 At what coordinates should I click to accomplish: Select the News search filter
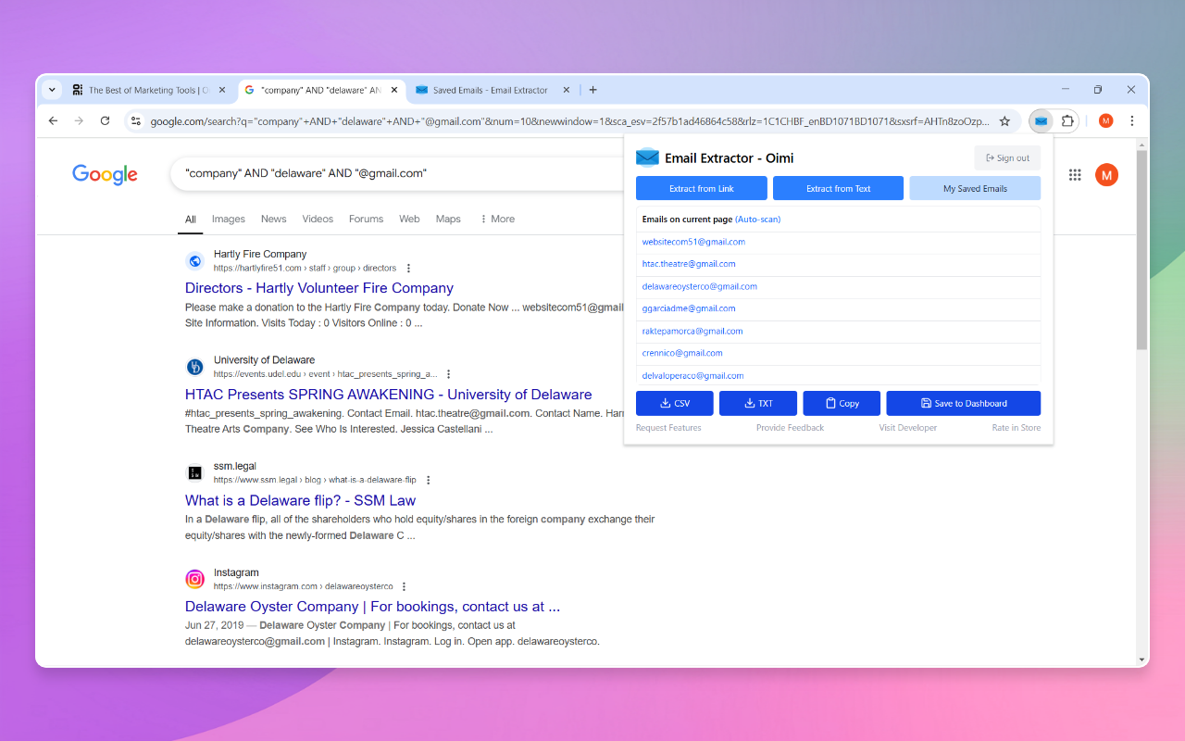pyautogui.click(x=274, y=220)
